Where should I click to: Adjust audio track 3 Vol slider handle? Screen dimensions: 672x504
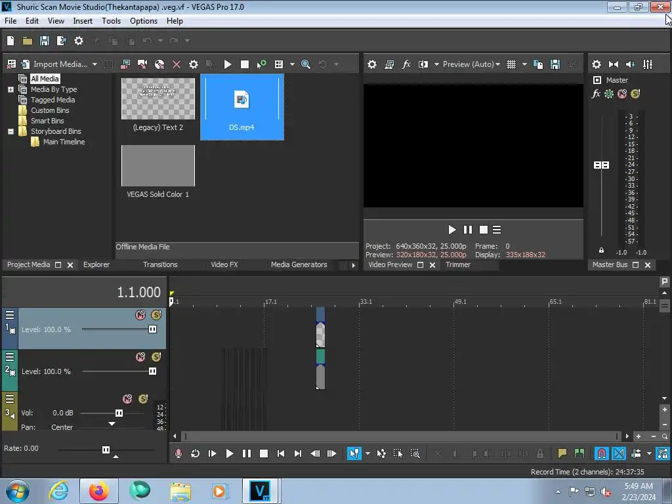pyautogui.click(x=119, y=413)
